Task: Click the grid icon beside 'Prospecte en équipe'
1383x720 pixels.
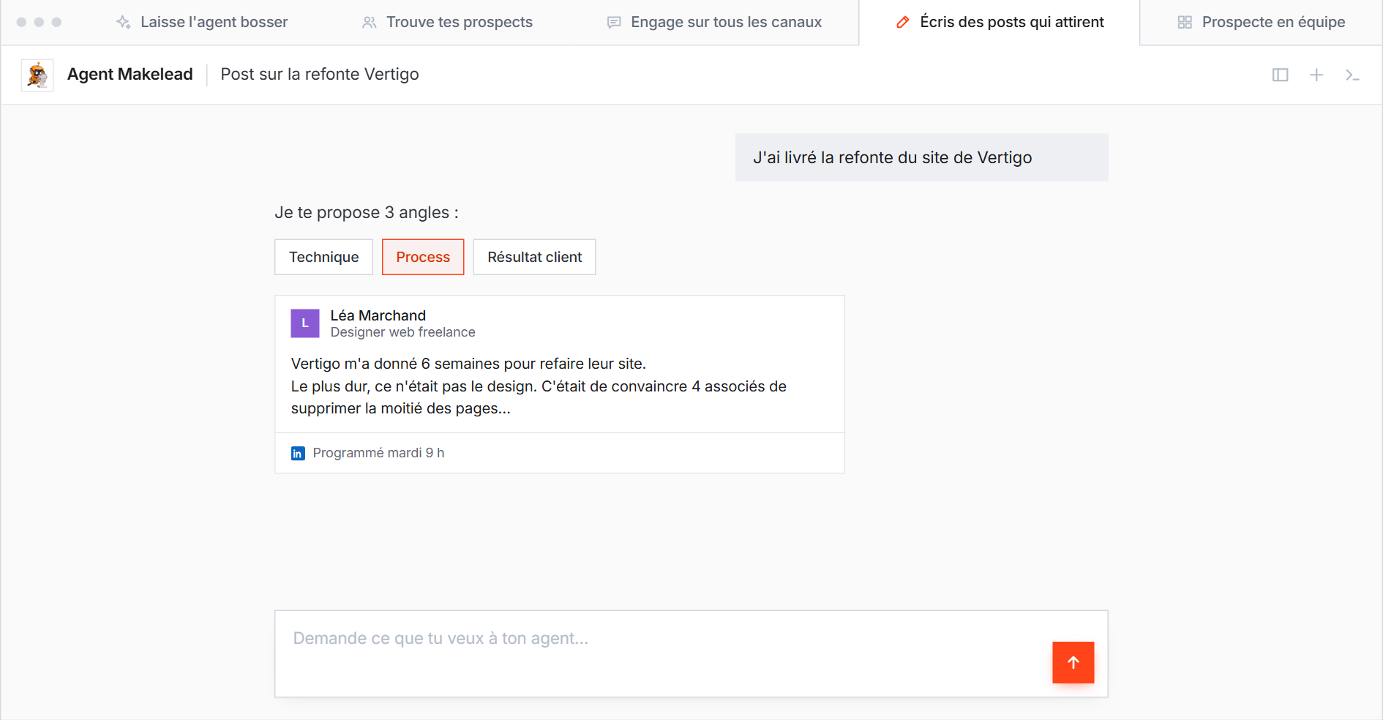Action: pyautogui.click(x=1185, y=22)
